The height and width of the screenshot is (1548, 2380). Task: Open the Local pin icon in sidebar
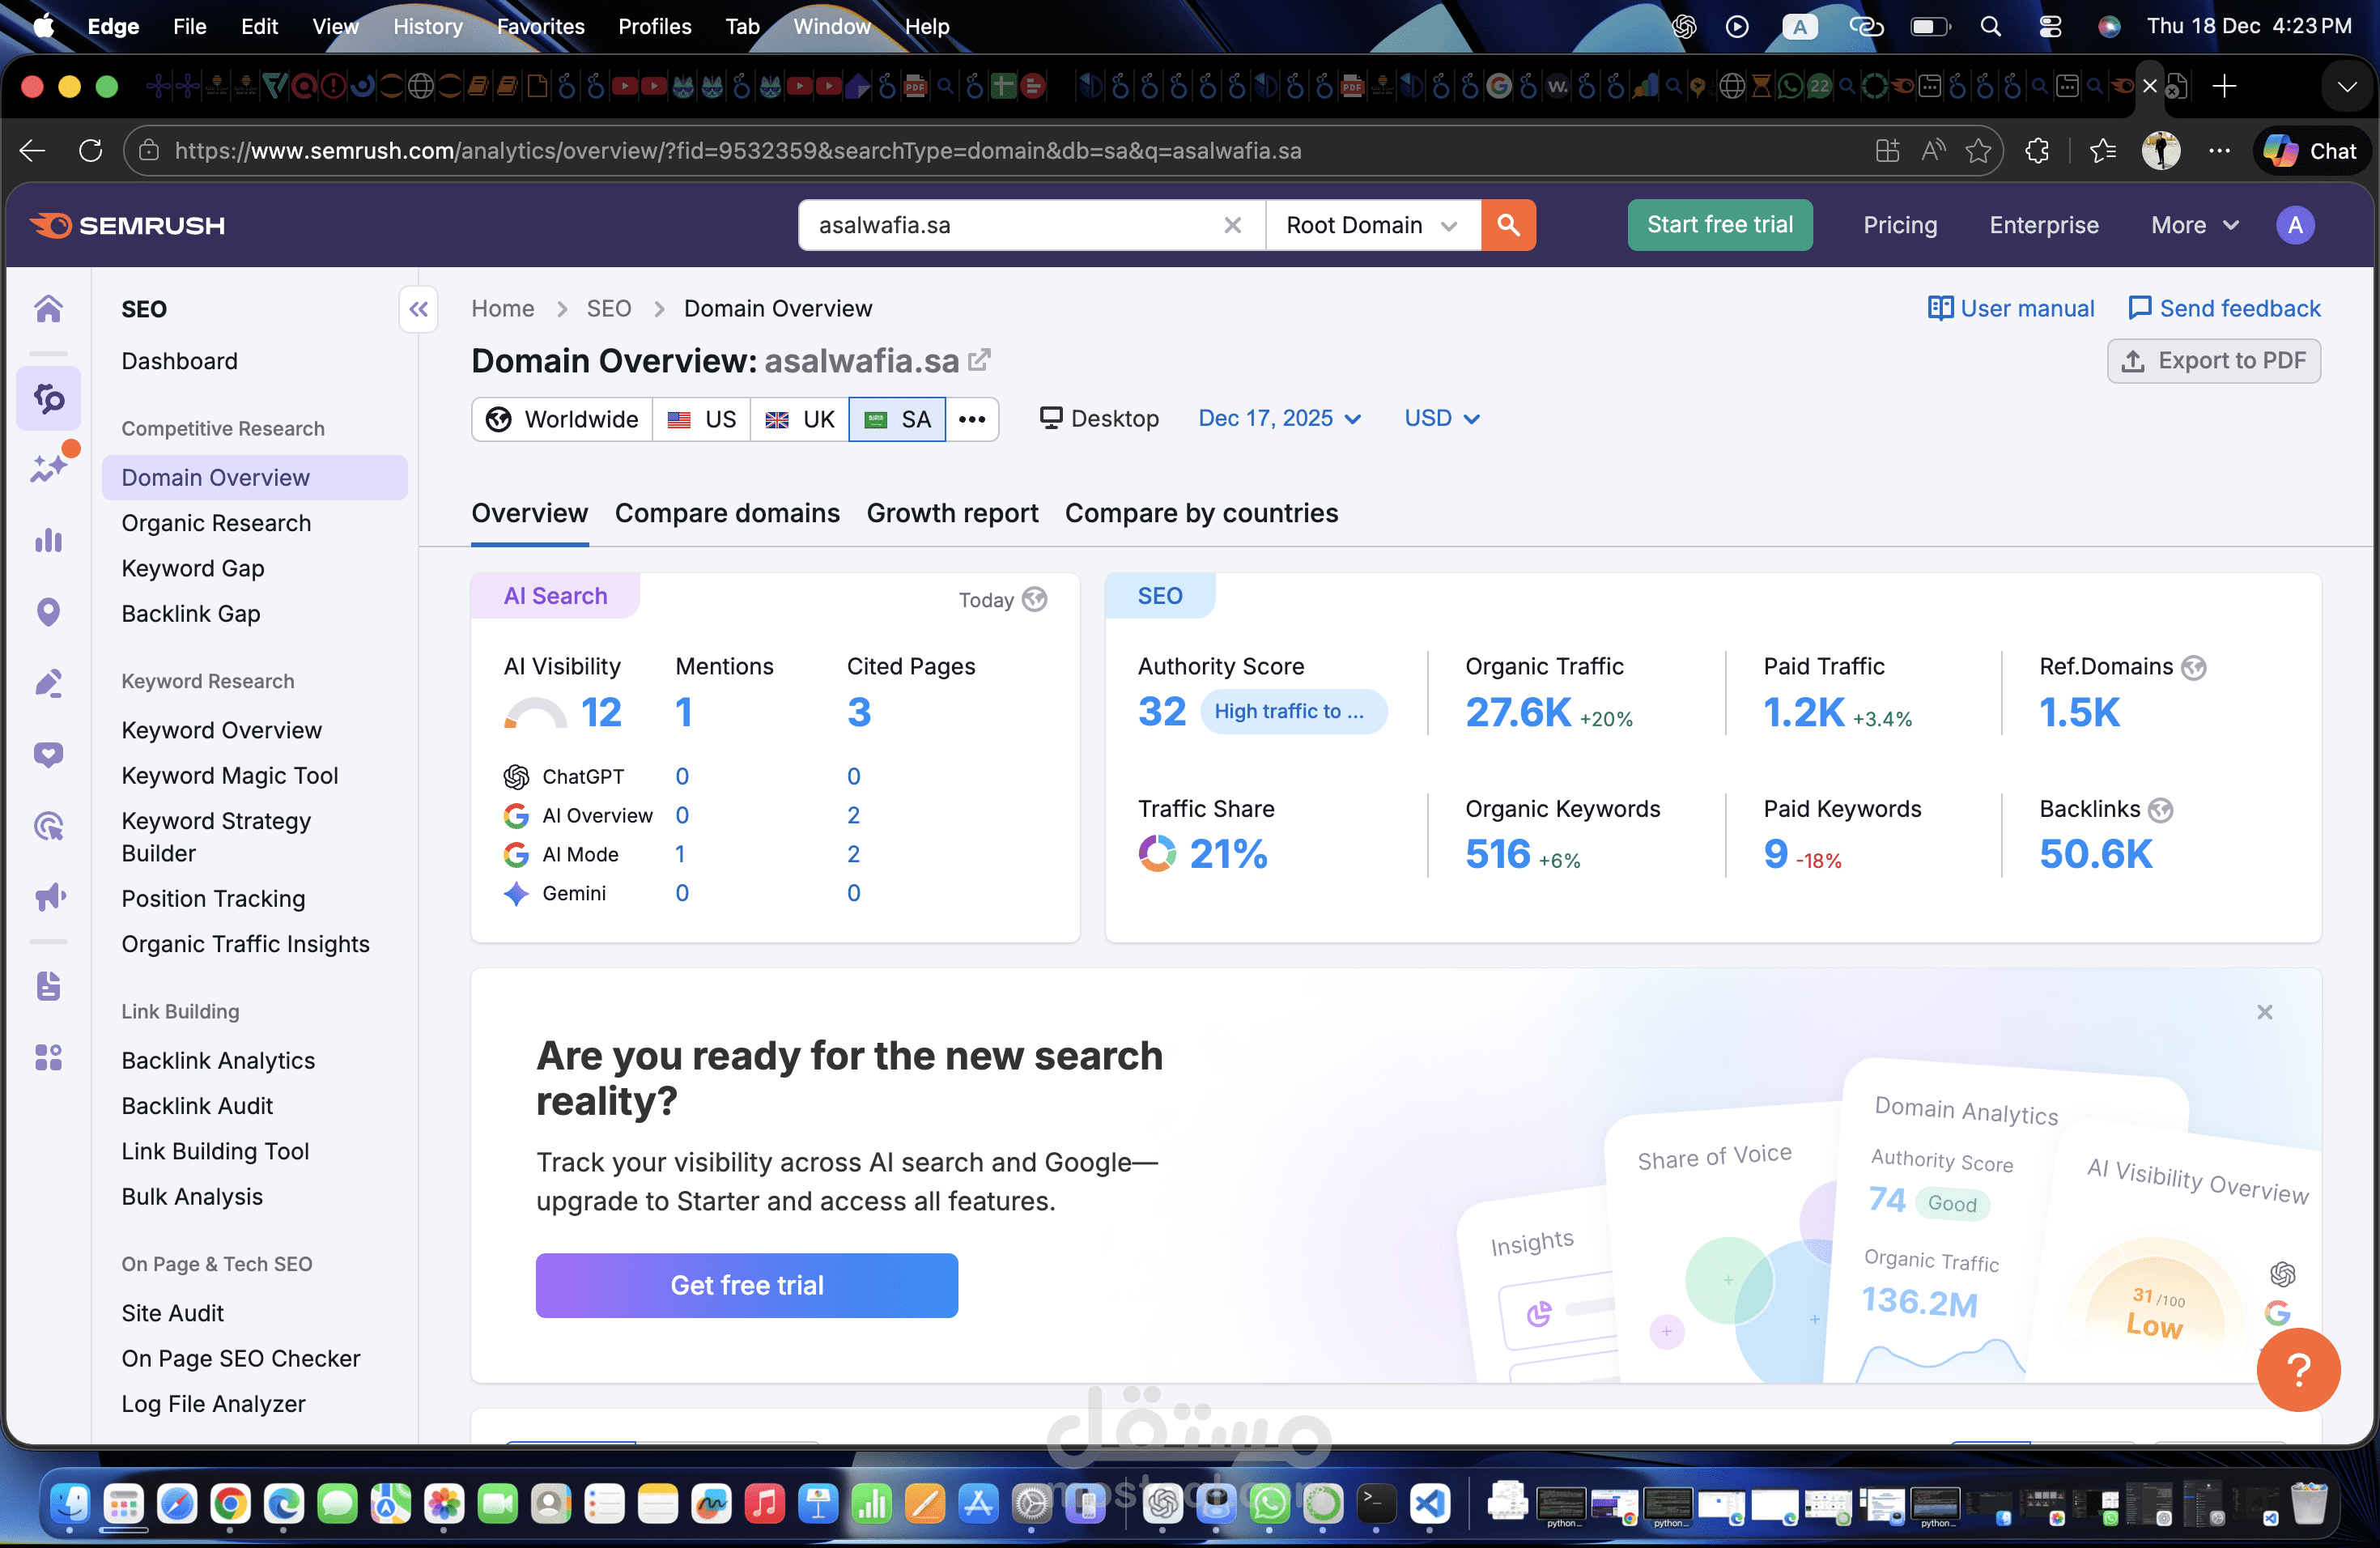[x=48, y=611]
